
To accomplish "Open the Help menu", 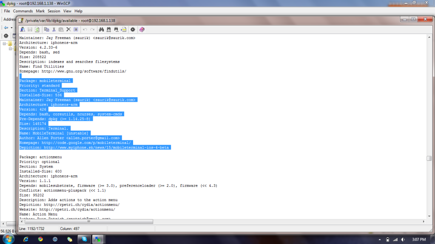I will tap(79, 11).
